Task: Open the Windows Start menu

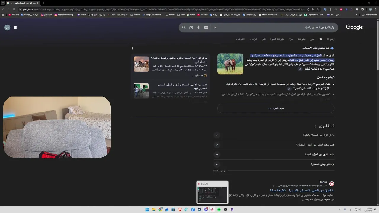Action: tap(147, 209)
